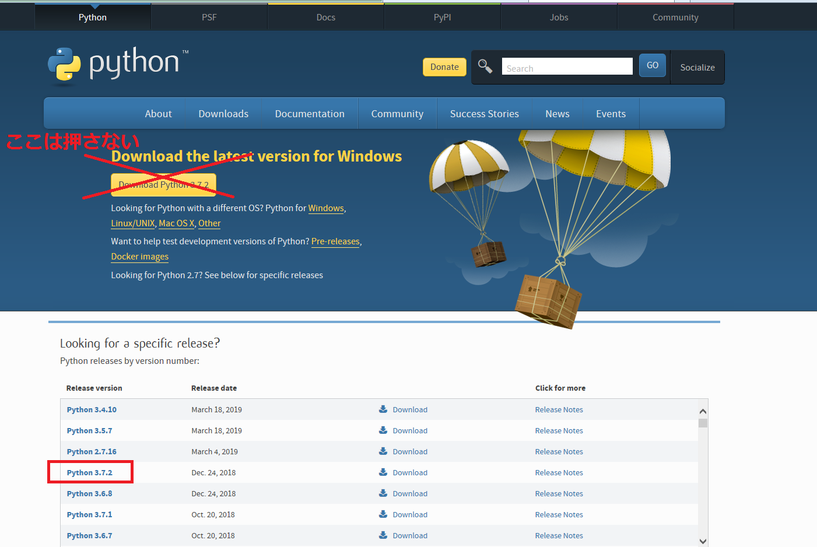Open the Python tab in top bar
Image resolution: width=817 pixels, height=547 pixels.
(x=93, y=17)
